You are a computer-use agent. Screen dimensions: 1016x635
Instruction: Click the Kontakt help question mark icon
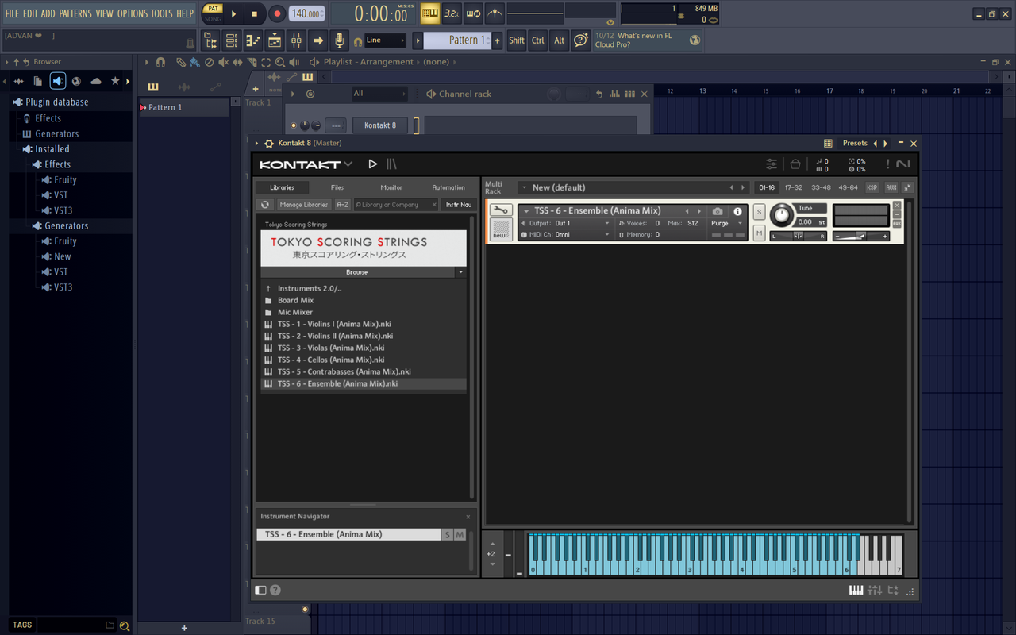pos(275,590)
